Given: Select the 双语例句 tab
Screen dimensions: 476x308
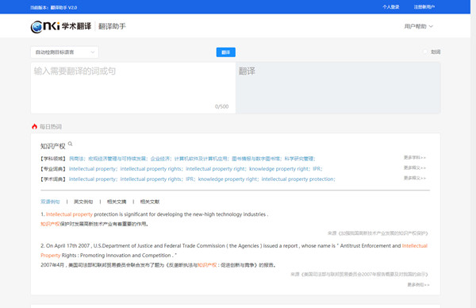Looking at the screenshot, I should pyautogui.click(x=50, y=202).
